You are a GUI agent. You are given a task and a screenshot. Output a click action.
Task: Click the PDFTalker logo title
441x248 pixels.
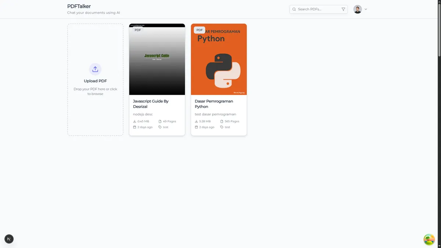click(x=79, y=6)
